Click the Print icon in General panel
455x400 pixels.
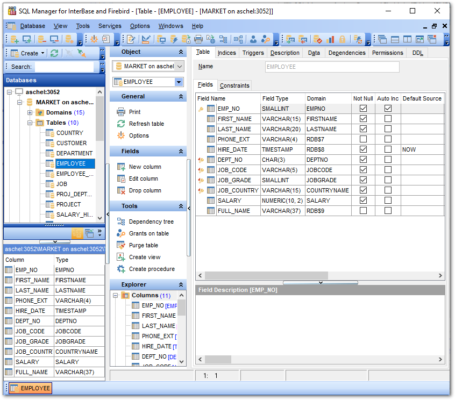(121, 112)
